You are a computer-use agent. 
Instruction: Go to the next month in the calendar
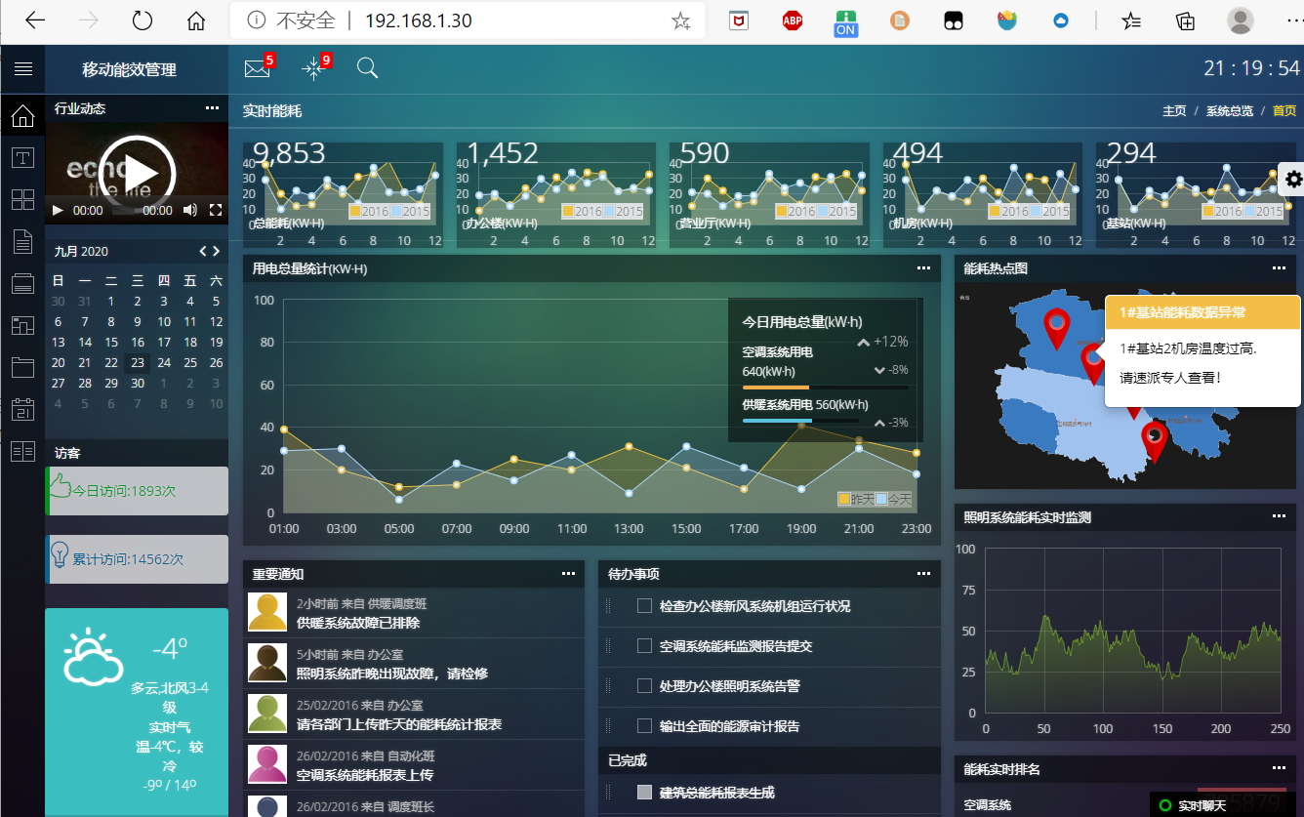point(216,251)
